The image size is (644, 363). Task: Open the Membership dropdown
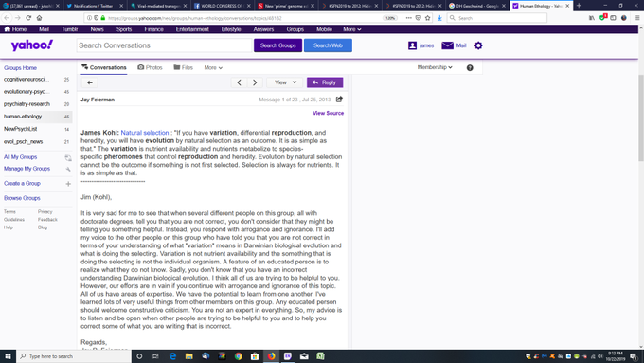(435, 67)
